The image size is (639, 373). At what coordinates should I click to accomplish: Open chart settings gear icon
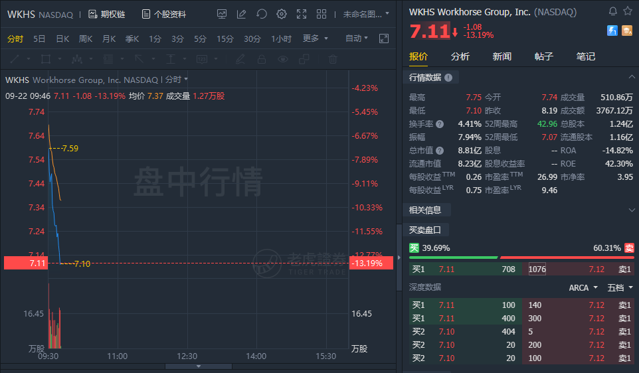click(x=281, y=14)
